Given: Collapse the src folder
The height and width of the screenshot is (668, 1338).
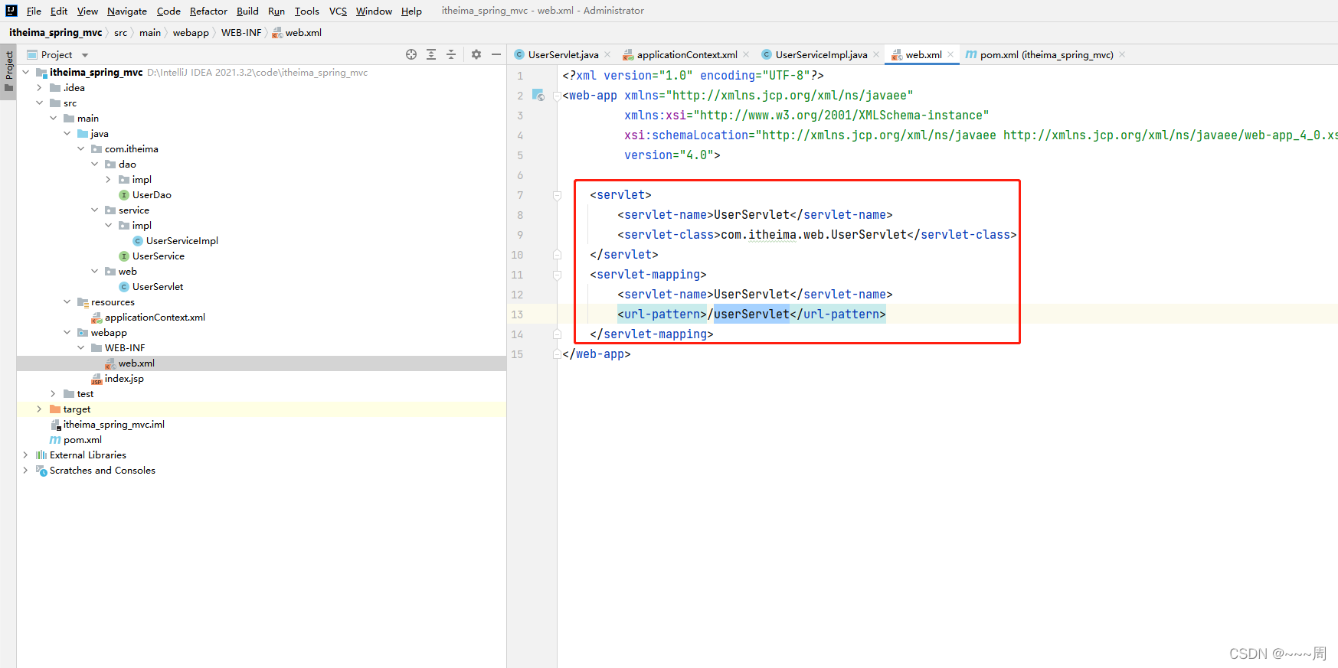Looking at the screenshot, I should click(40, 103).
